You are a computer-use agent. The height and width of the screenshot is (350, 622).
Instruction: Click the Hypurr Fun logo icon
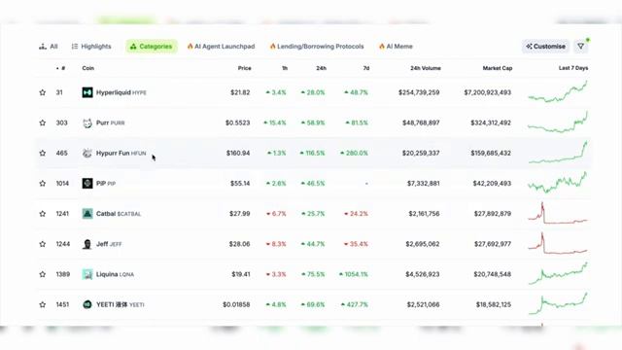[x=87, y=154]
